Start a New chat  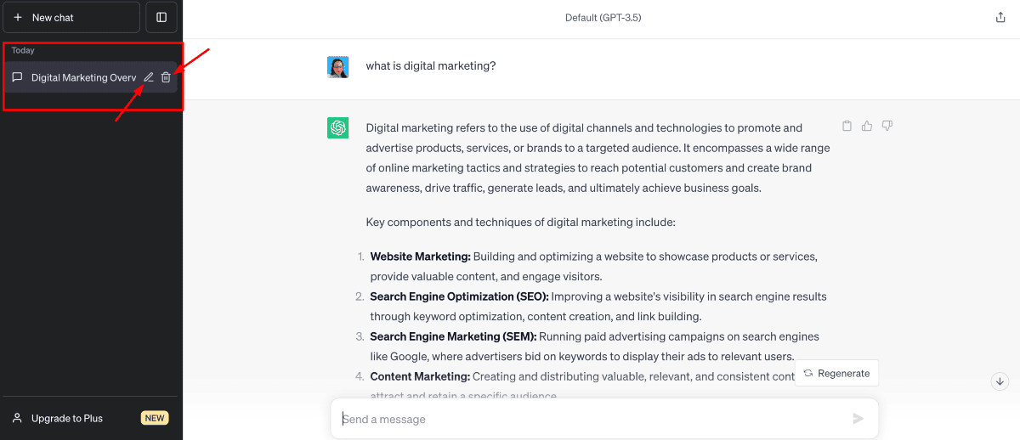coord(71,17)
